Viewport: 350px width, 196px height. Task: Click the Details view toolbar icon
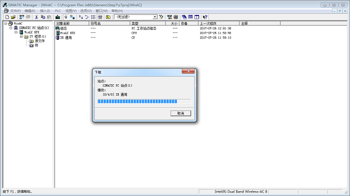(x=100, y=17)
